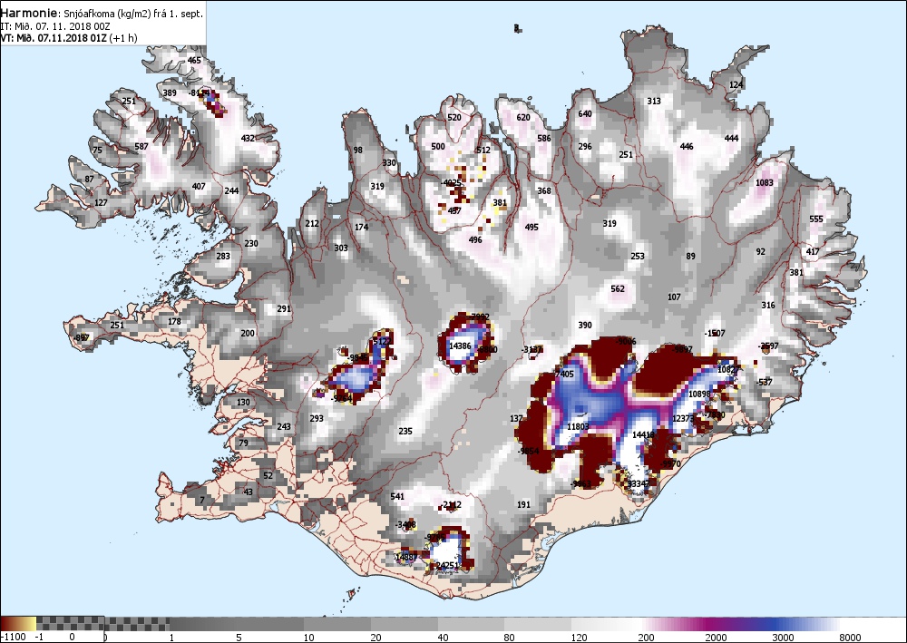Click the glacier value 10898
907x643 pixels.
pyautogui.click(x=698, y=394)
